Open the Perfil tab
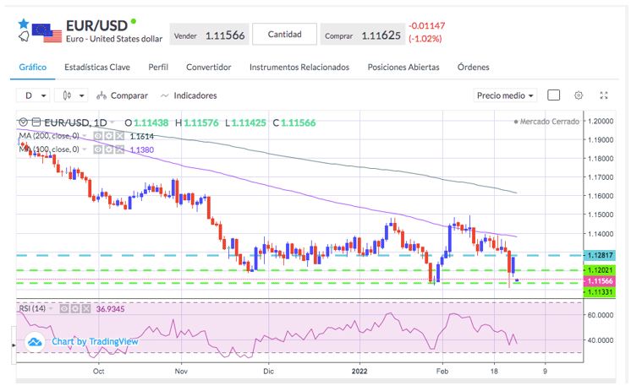Viewport: 631px width, 391px height. (x=158, y=67)
